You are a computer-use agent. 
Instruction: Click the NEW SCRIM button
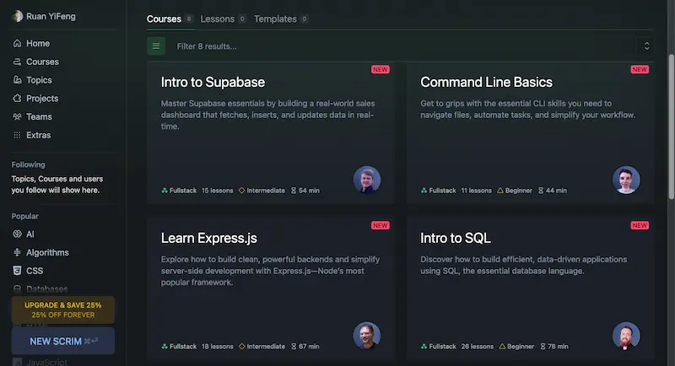(63, 341)
